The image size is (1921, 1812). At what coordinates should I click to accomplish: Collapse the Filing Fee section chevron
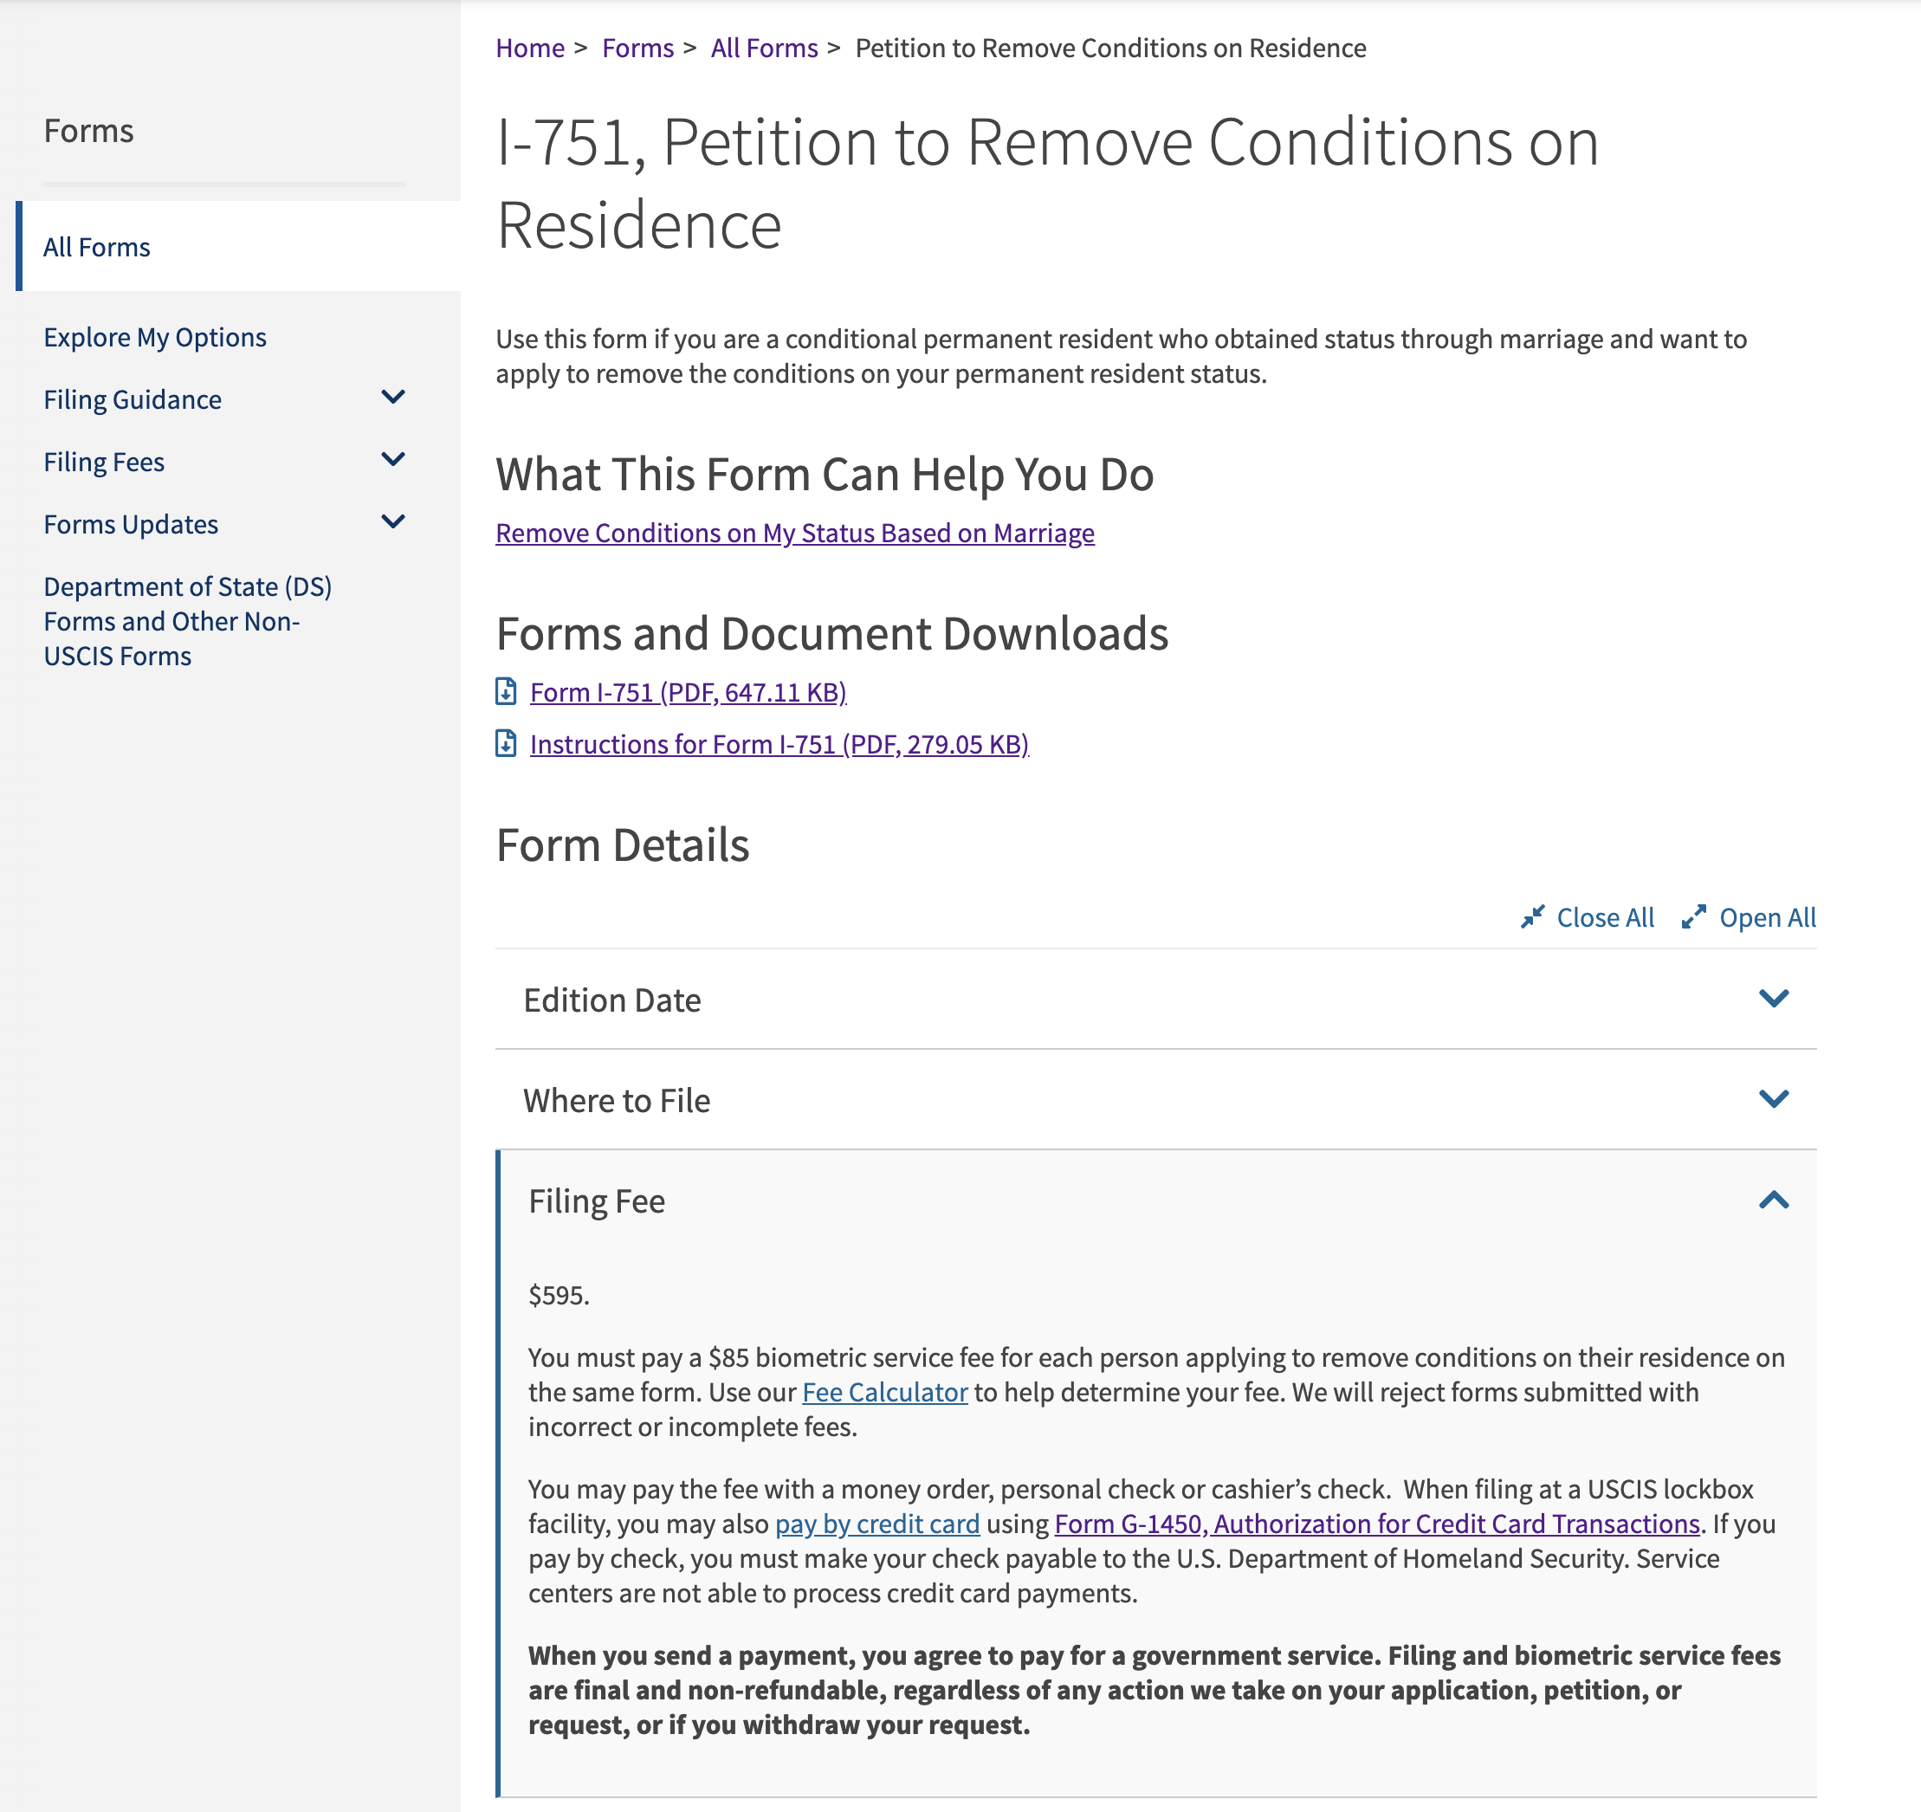pyautogui.click(x=1773, y=1200)
